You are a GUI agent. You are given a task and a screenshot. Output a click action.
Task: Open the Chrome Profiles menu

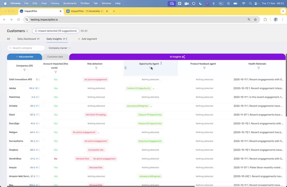pos(85,3)
